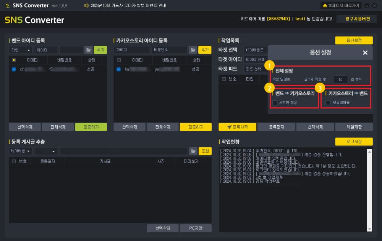This screenshot has height=241, width=382.
Task: Click the speaker announcement icon in title bar
Action: tap(86, 5)
